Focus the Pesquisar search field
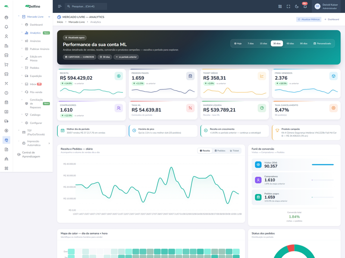 click(x=86, y=6)
